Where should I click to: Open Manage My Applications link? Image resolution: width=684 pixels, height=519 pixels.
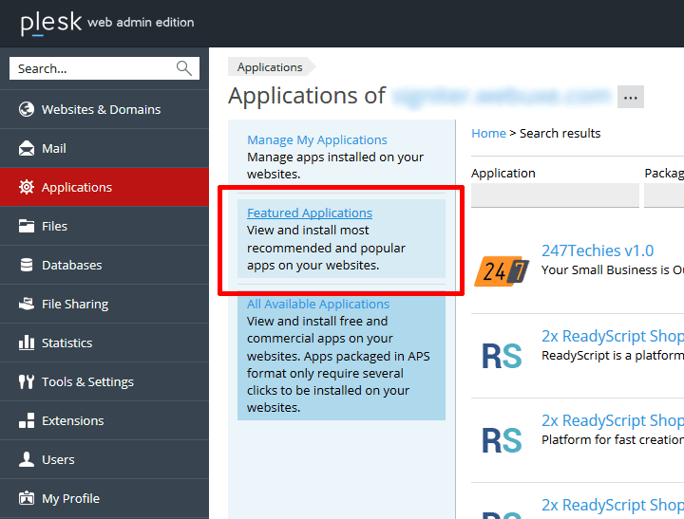point(317,139)
